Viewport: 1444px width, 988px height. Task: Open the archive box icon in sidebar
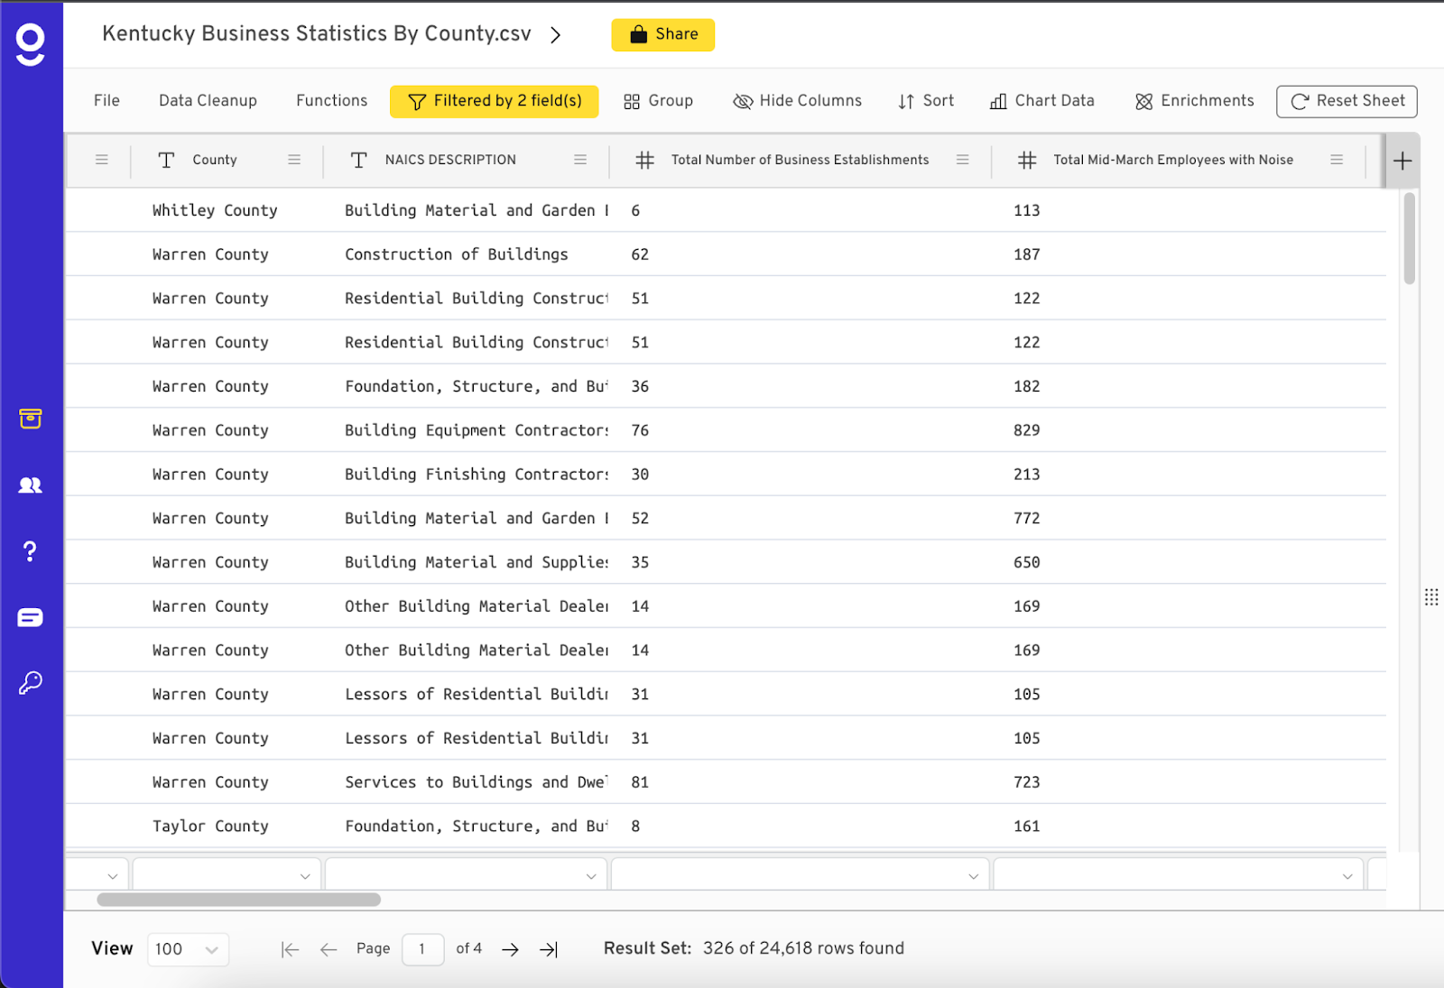(30, 419)
